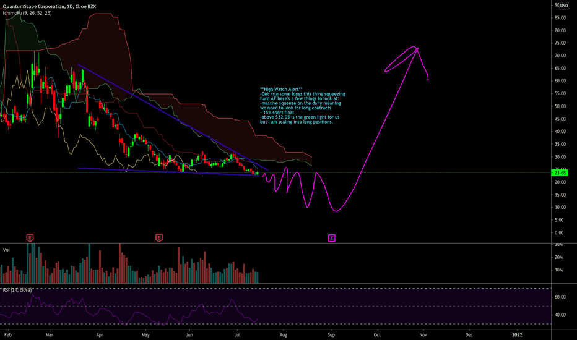Viewport: 577px width, 340px height.
Task: Select the Vol indicator label
Action: tap(6, 250)
